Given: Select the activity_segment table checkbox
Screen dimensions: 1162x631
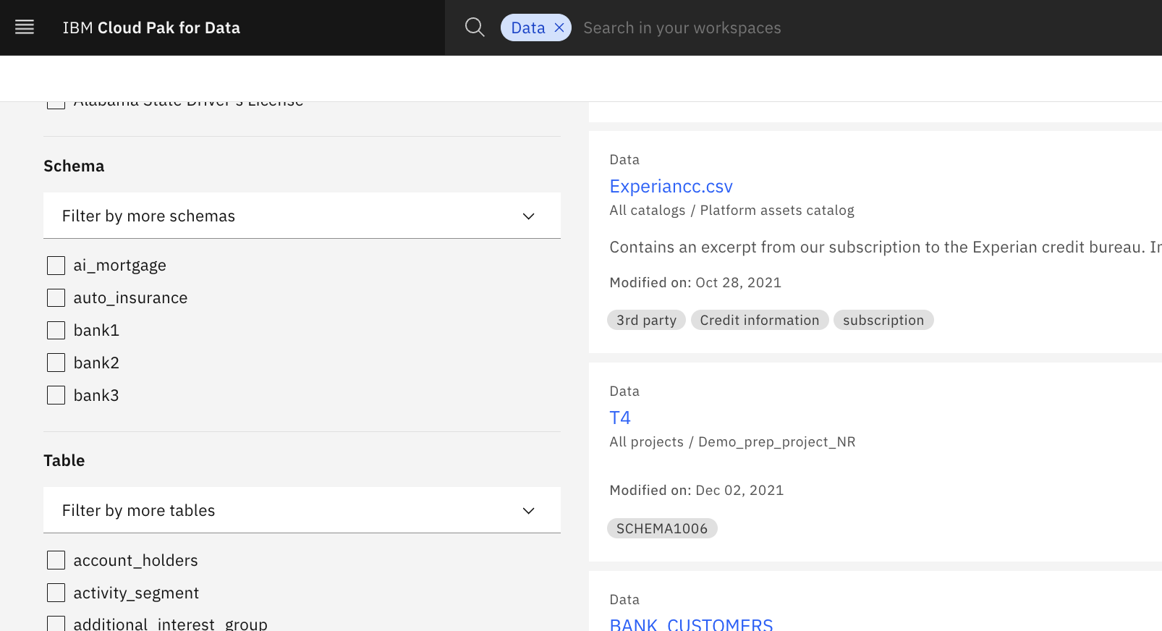Looking at the screenshot, I should point(56,593).
